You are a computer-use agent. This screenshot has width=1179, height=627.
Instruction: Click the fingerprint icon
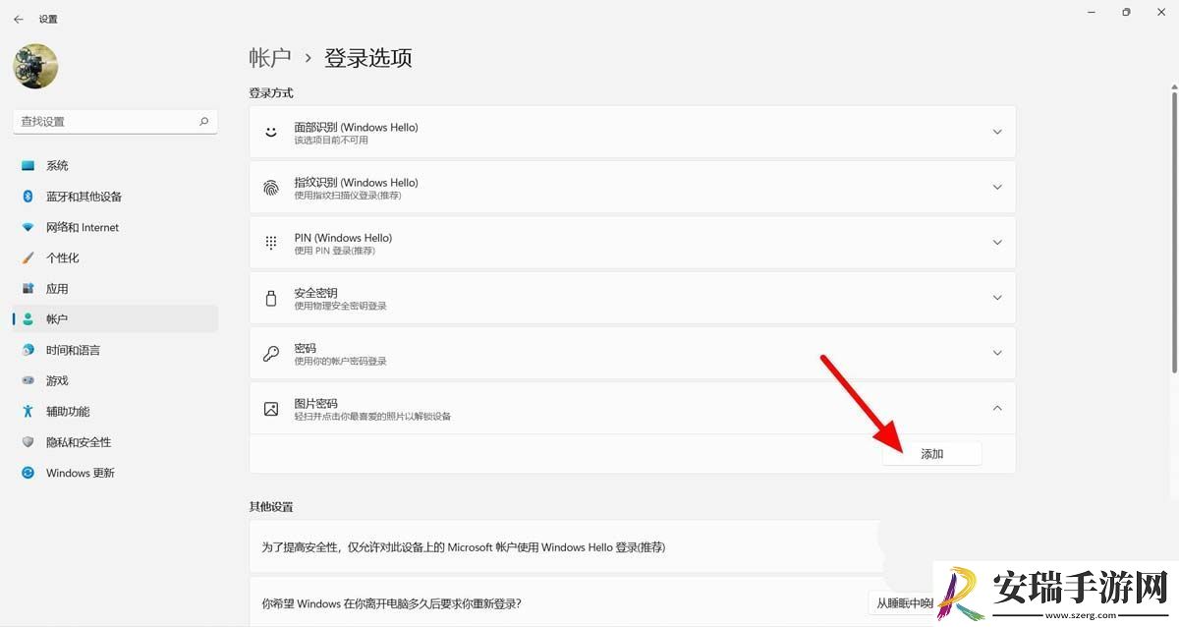point(271,188)
